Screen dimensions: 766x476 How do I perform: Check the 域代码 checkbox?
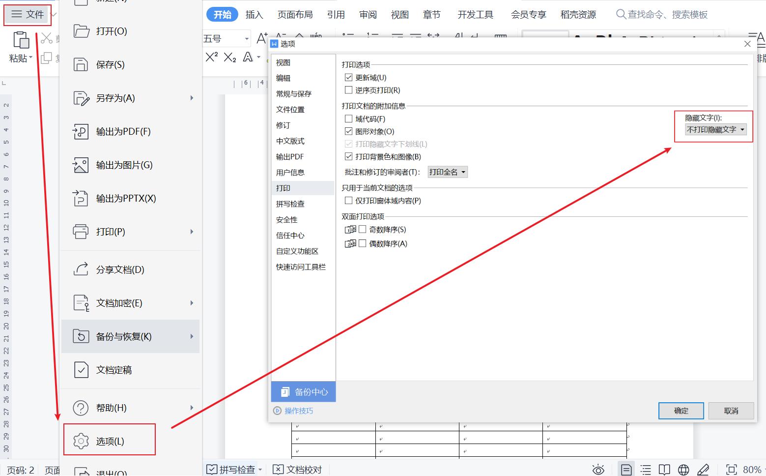(x=348, y=119)
